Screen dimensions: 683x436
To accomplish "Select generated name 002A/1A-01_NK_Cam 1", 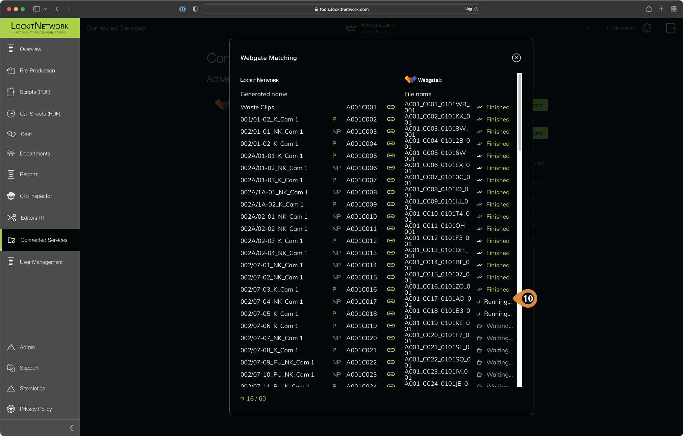I will tap(274, 192).
